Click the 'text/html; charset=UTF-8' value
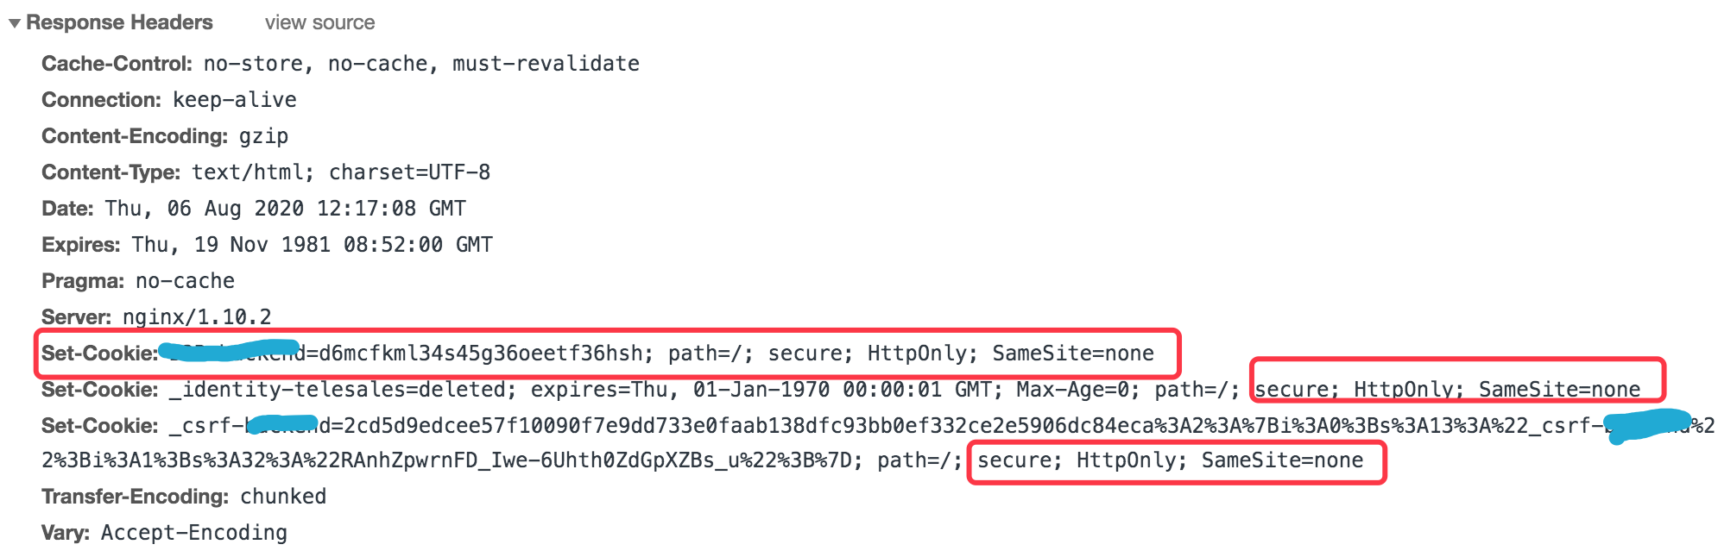Image resolution: width=1718 pixels, height=557 pixels. [x=341, y=172]
